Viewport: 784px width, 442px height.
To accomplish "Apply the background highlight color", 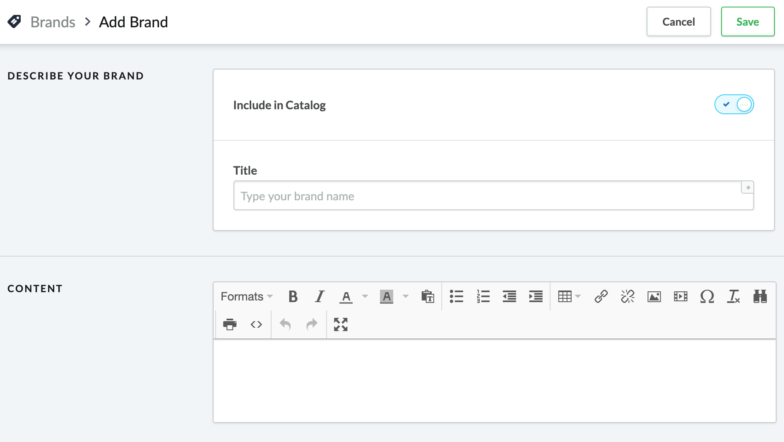I will pyautogui.click(x=386, y=296).
